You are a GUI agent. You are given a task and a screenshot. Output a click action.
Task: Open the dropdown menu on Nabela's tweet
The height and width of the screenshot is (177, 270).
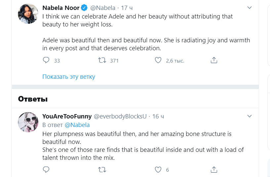point(250,7)
